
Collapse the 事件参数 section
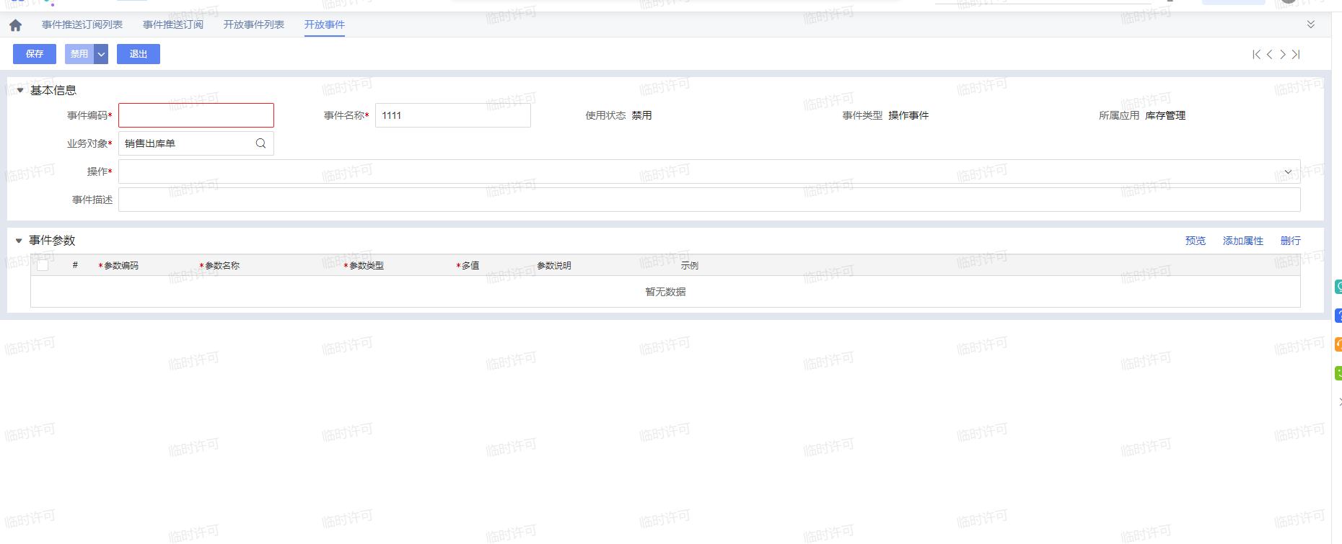tap(19, 241)
